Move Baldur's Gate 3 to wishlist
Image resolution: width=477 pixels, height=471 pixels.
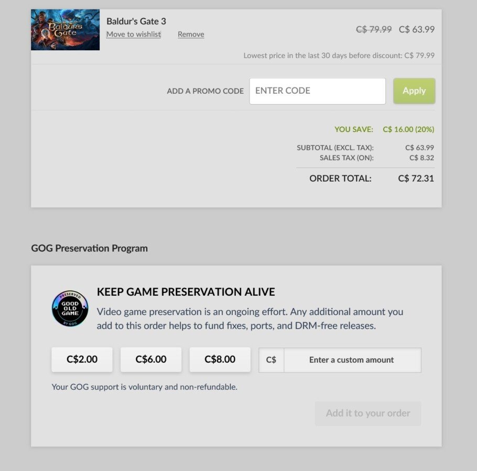tap(134, 35)
